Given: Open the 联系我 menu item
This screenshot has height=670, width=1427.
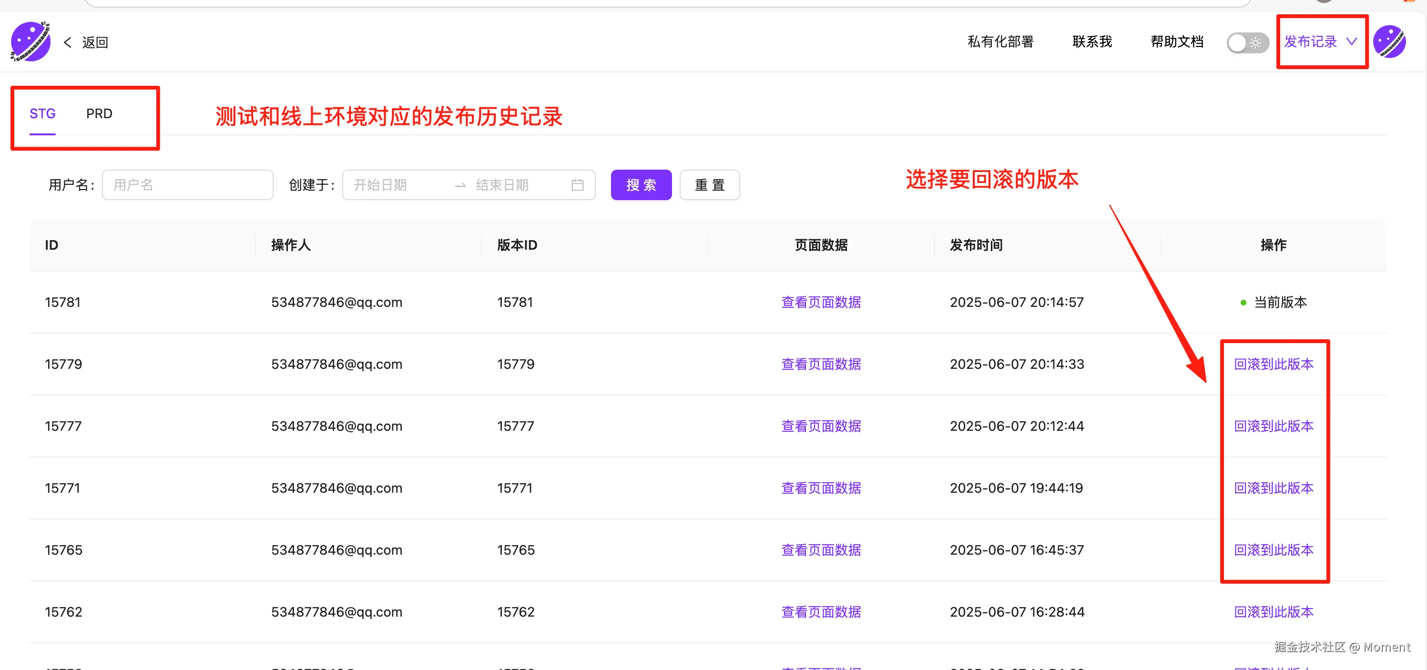Looking at the screenshot, I should pos(1092,41).
